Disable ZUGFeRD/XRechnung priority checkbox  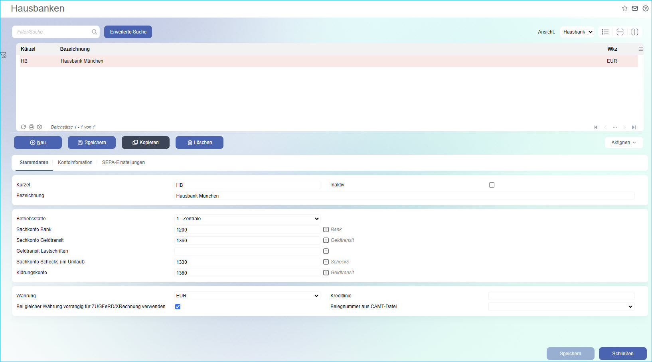click(178, 307)
